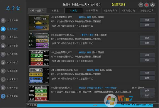Click the c15_图标反向修复_1200 plugin title
The height and width of the screenshot is (108, 159).
tap(61, 88)
